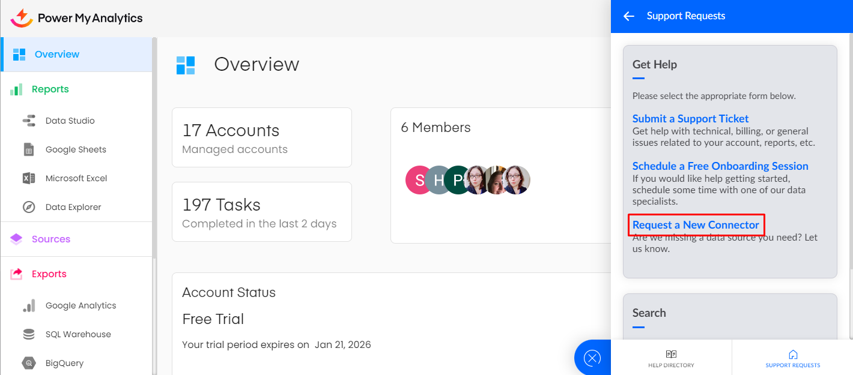
Task: Click the BigQuery icon in sidebar
Action: point(29,363)
